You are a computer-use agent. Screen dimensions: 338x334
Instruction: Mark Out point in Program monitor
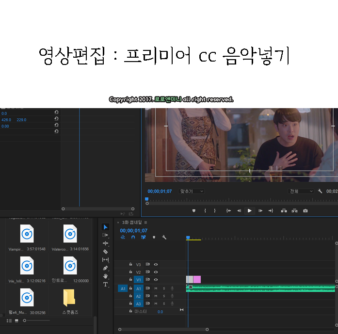click(215, 211)
